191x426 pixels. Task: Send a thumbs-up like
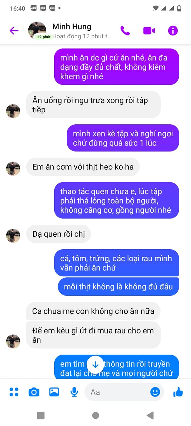[178, 392]
